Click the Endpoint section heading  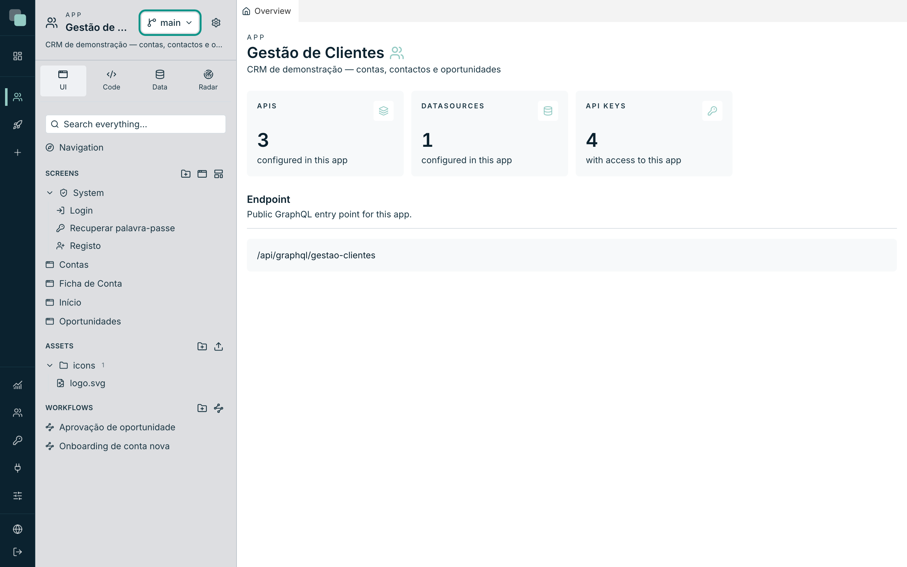[268, 199]
